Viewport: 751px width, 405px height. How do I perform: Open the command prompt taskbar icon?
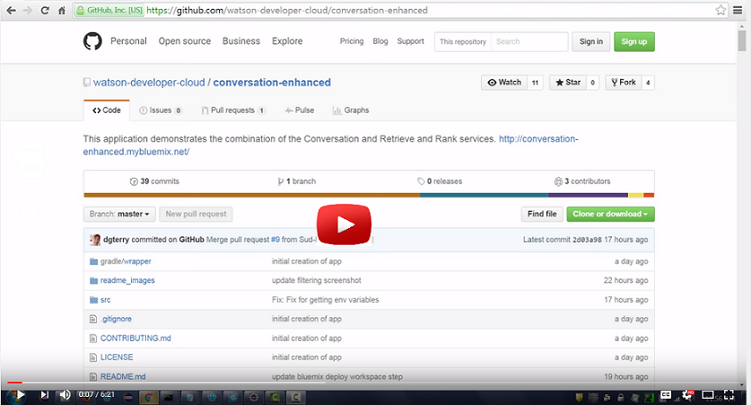pyautogui.click(x=169, y=397)
